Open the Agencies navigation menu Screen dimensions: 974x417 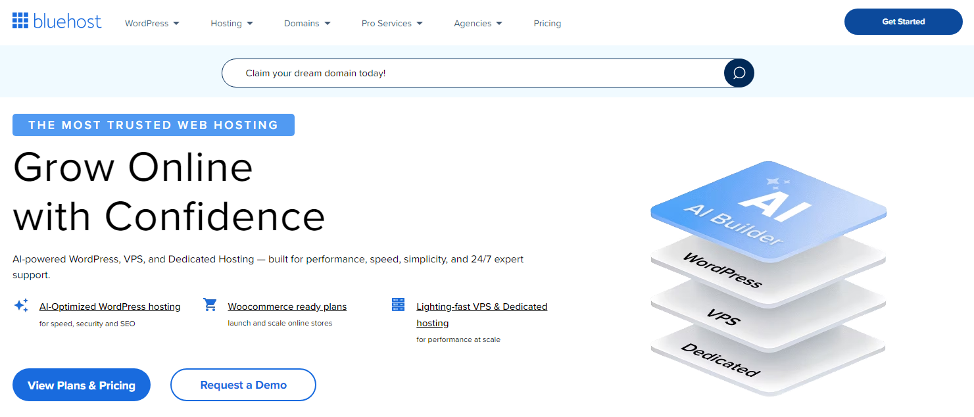[477, 23]
